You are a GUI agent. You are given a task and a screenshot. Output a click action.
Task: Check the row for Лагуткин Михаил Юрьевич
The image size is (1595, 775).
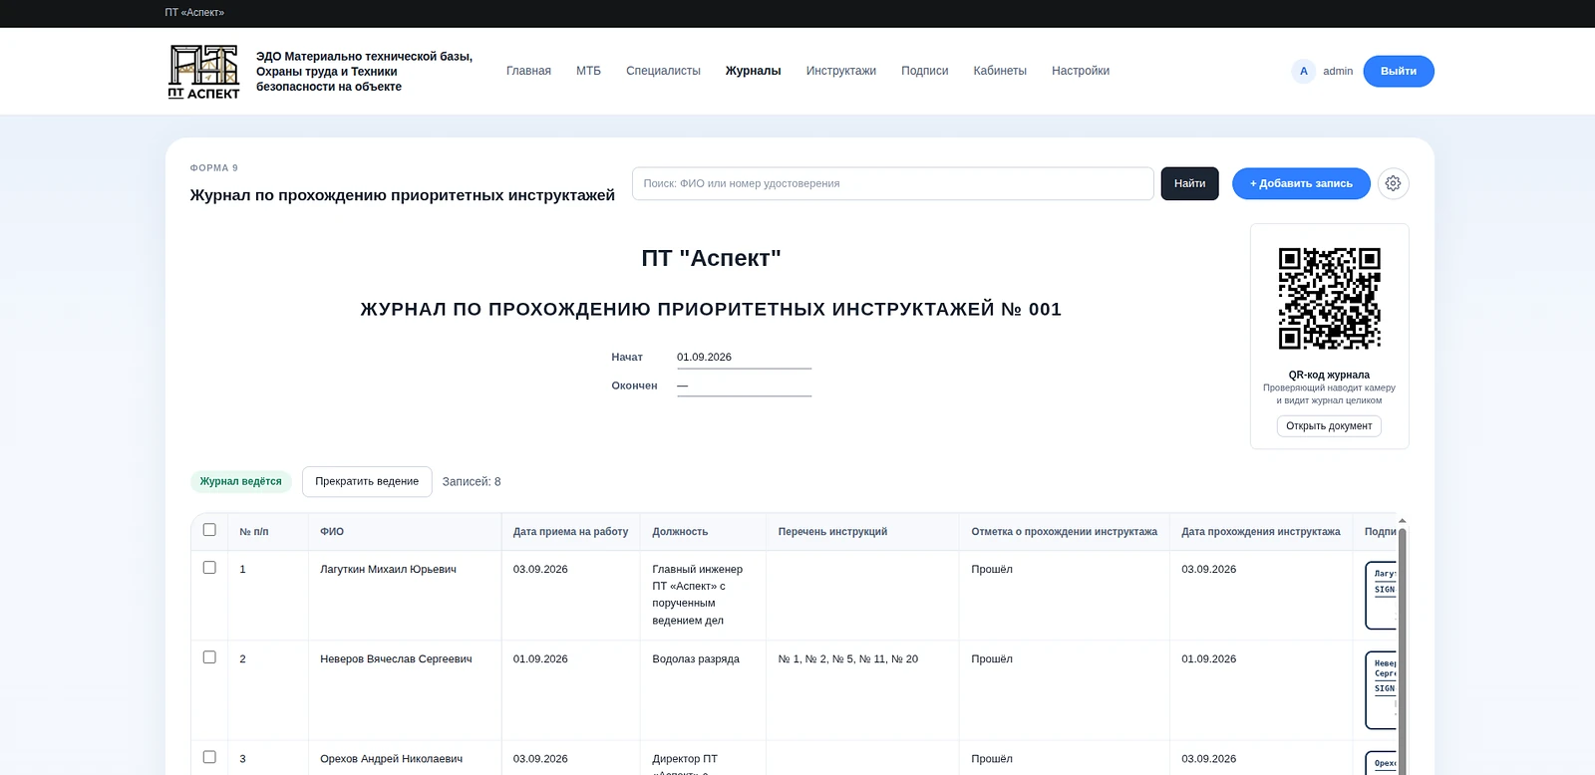click(x=209, y=568)
